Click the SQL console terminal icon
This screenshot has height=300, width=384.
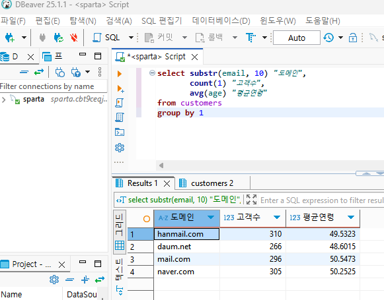120,132
